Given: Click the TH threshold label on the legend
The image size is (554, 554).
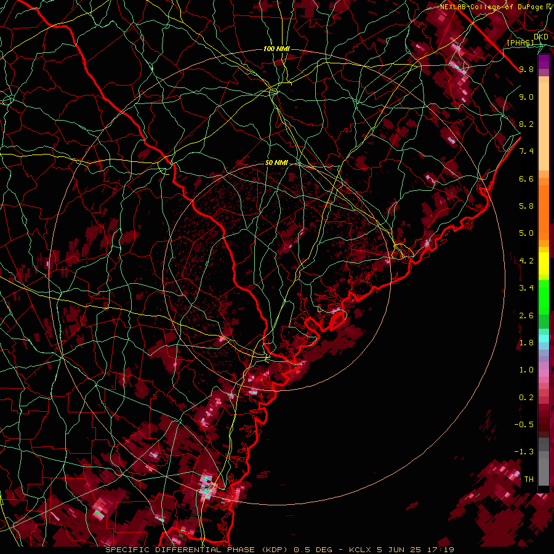Looking at the screenshot, I should tap(529, 480).
